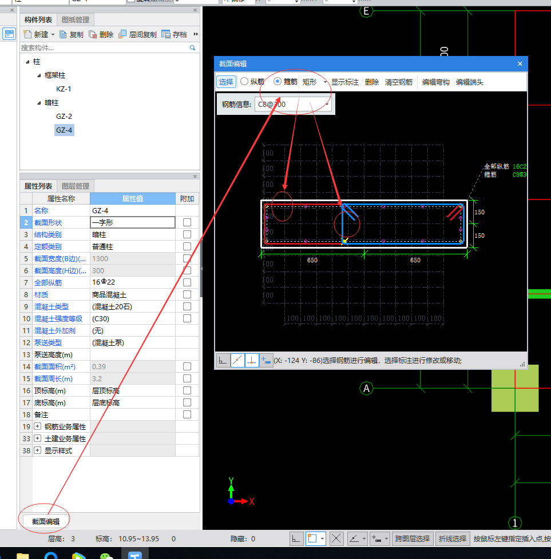Expand the 钢筋业务属性 group
This screenshot has width=551, height=559.
37,426
